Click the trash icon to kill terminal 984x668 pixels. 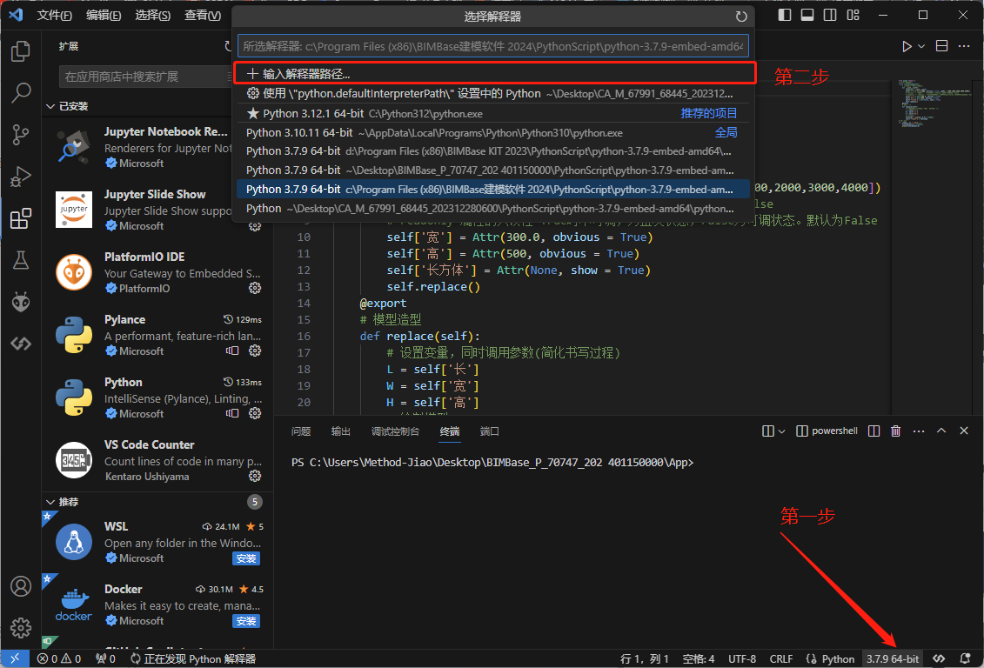click(x=896, y=431)
